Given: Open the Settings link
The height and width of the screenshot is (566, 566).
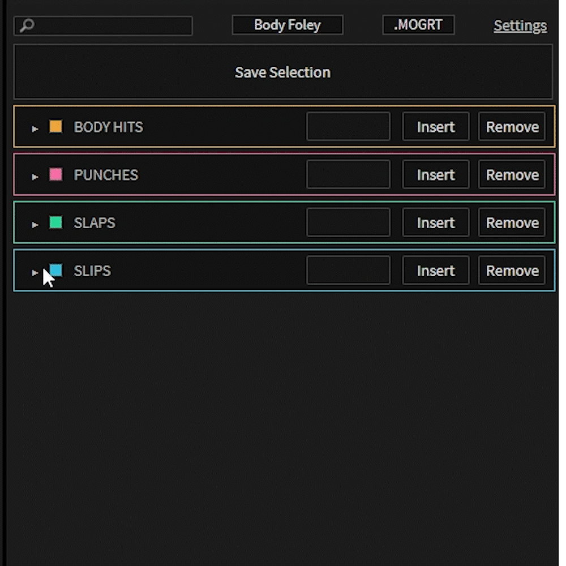Looking at the screenshot, I should tap(520, 25).
